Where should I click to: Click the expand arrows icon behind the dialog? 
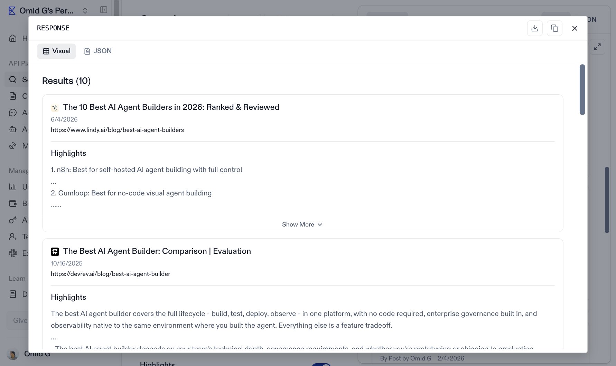point(597,47)
